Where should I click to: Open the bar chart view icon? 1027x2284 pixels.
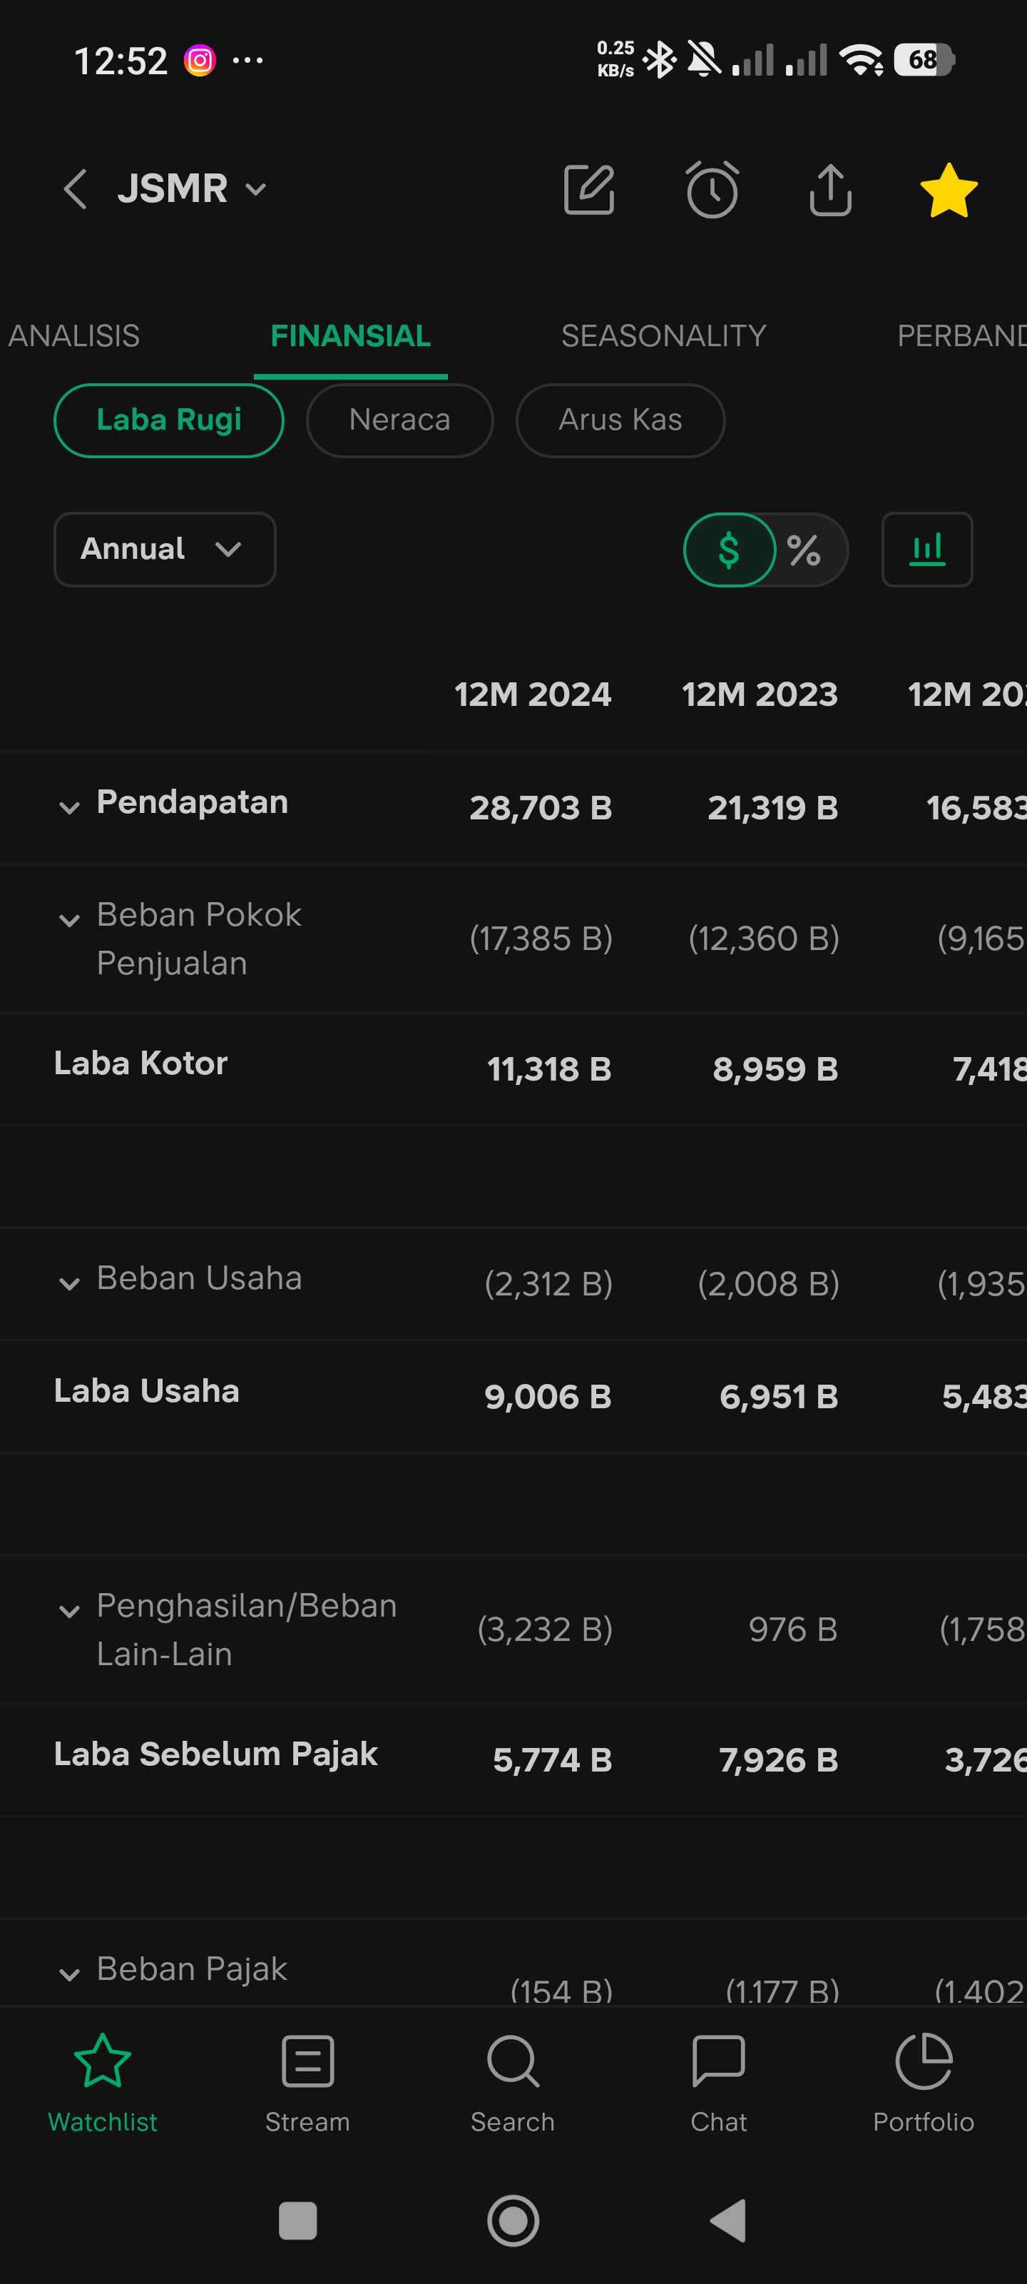[x=927, y=550]
